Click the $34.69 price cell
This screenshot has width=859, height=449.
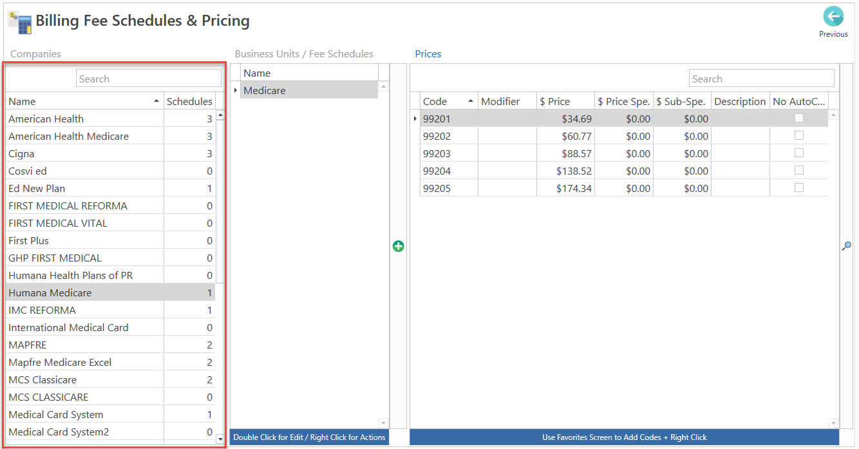[x=565, y=119]
